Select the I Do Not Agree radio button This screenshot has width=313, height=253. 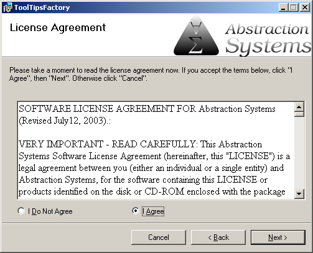(x=21, y=211)
